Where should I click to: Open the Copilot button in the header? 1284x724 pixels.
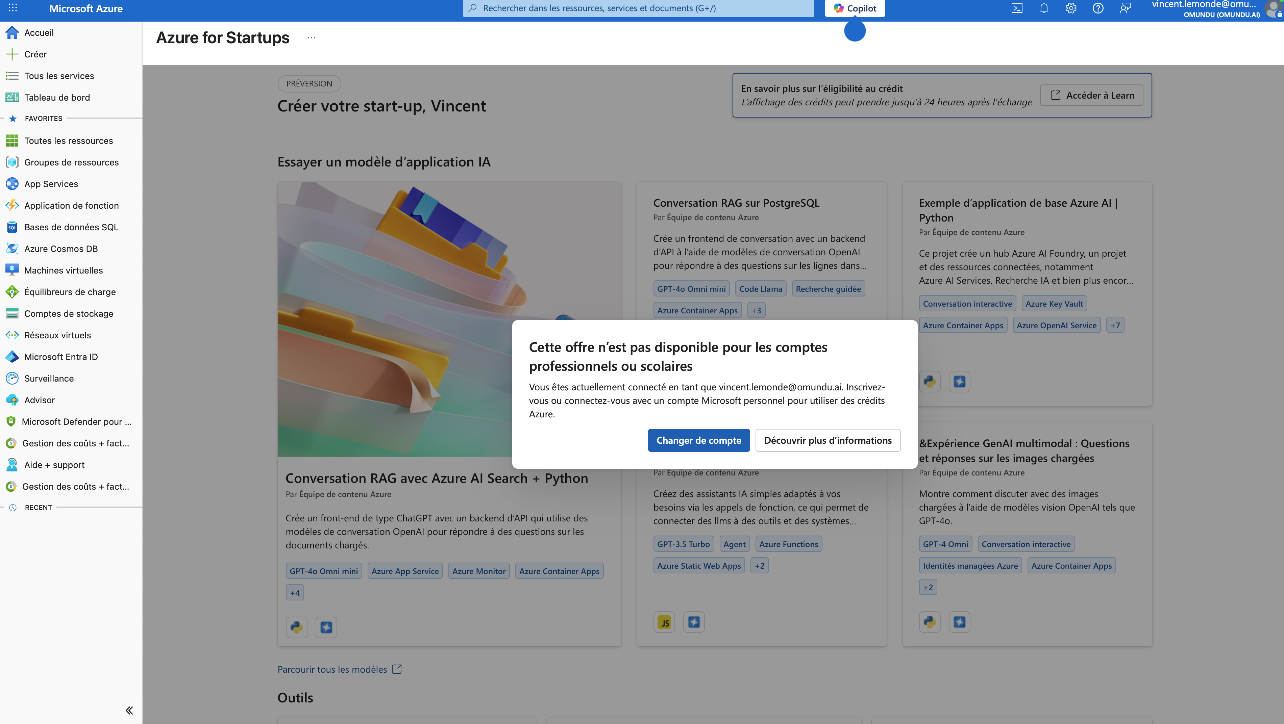[x=855, y=8]
